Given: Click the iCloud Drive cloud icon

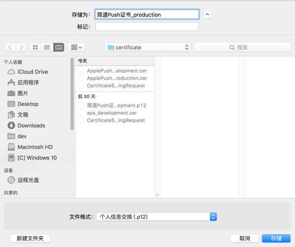Looking at the screenshot, I should 11,72.
